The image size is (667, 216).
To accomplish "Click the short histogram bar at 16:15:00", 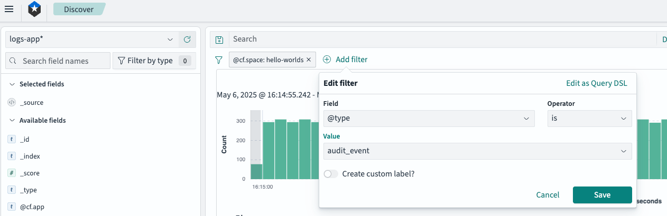I will (x=256, y=172).
